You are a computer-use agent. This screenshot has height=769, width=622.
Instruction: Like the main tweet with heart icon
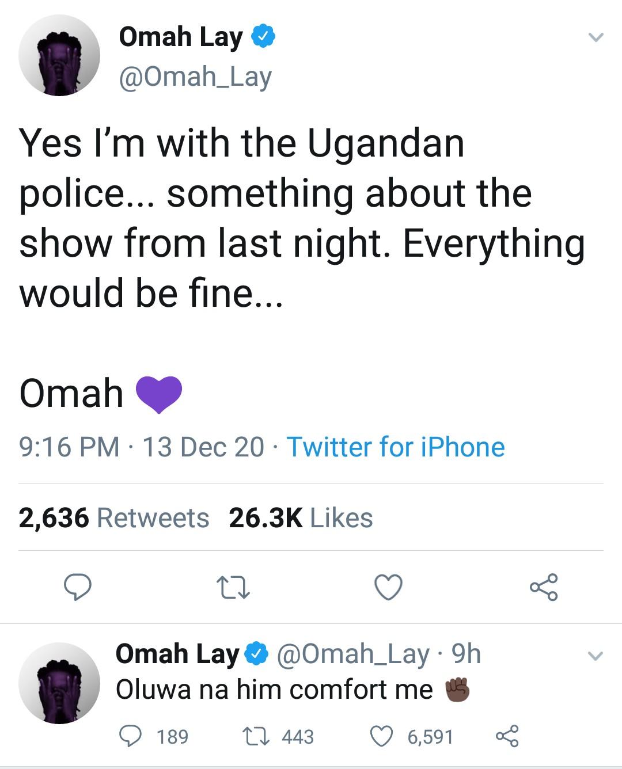click(388, 588)
